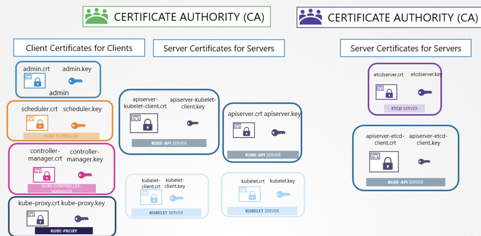Click the KUBE-PROXY dark label

click(x=64, y=231)
